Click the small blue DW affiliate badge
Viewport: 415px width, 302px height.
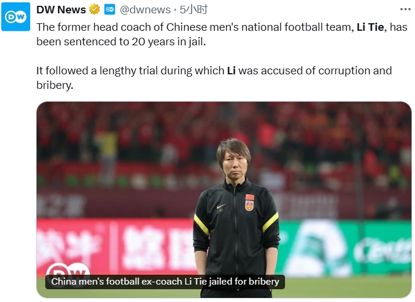pos(110,10)
